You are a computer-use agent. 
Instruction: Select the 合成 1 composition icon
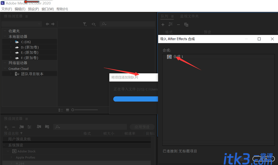pos(169,57)
